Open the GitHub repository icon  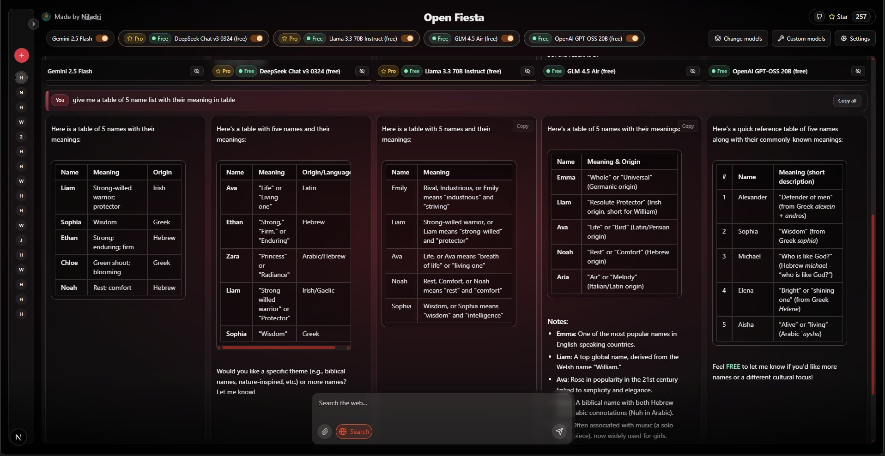click(819, 17)
